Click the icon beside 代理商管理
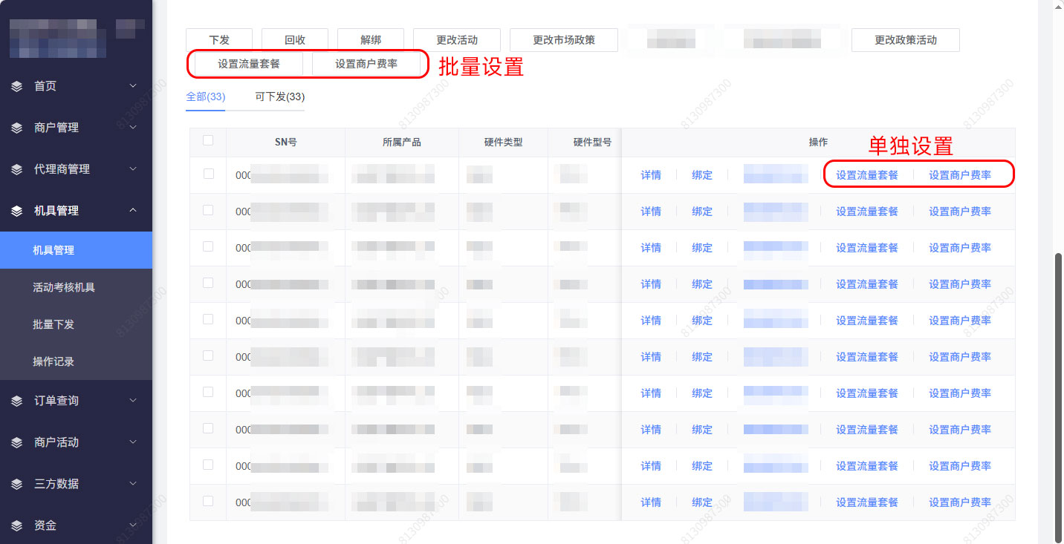This screenshot has width=1064, height=544. click(x=17, y=169)
